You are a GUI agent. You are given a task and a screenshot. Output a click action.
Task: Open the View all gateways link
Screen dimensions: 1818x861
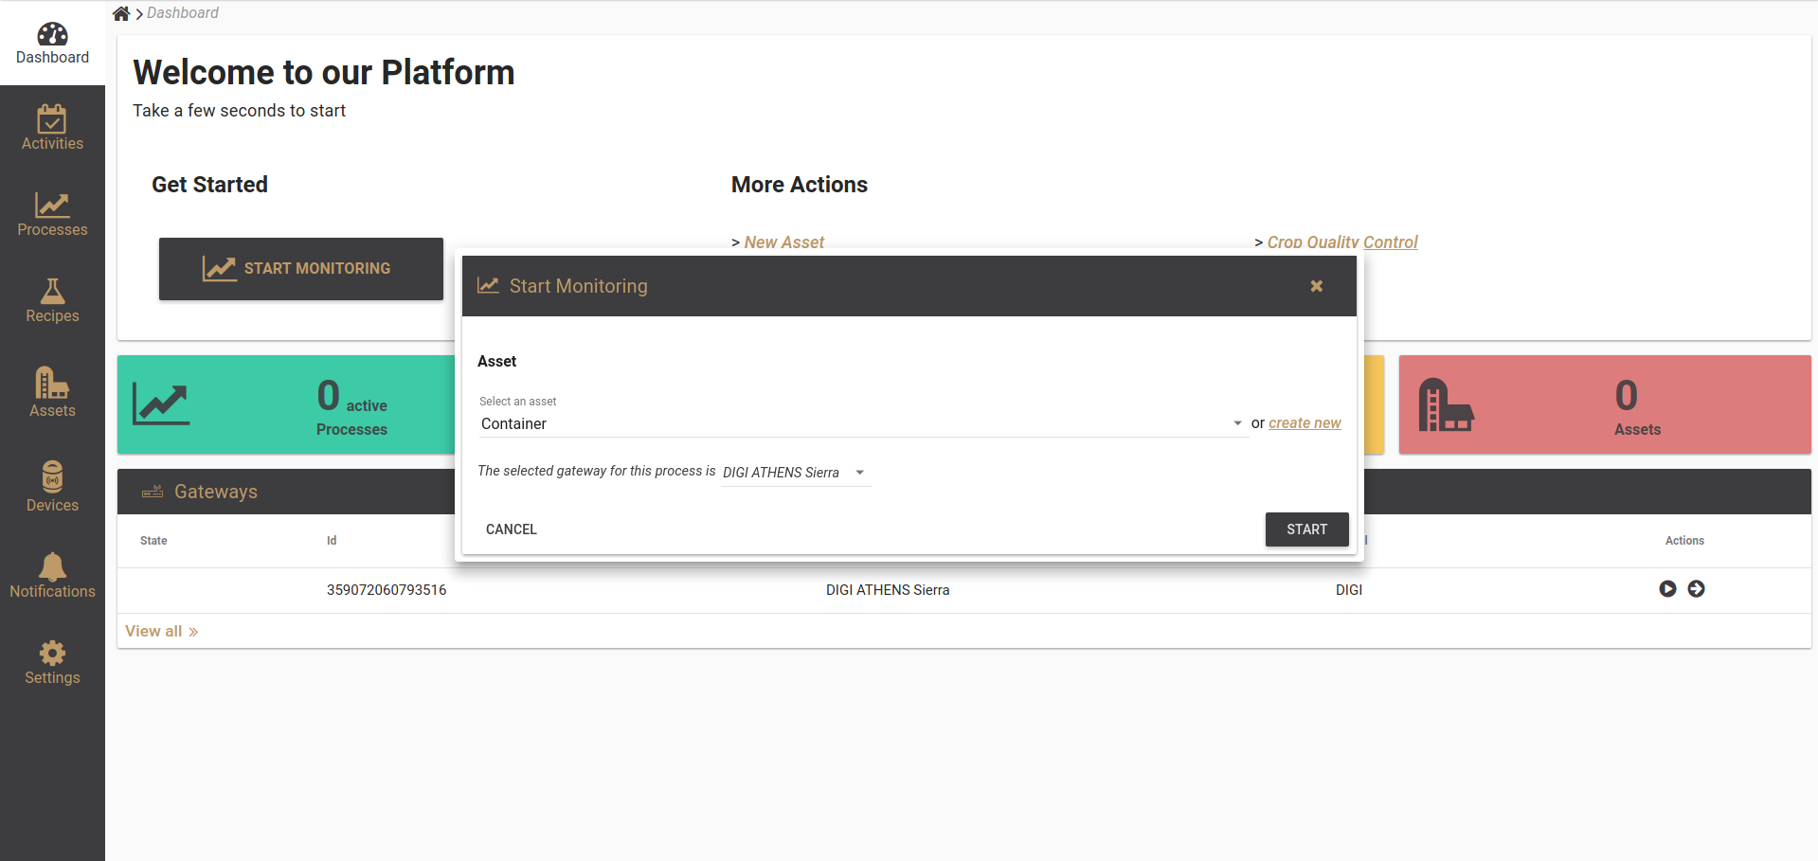(x=161, y=632)
